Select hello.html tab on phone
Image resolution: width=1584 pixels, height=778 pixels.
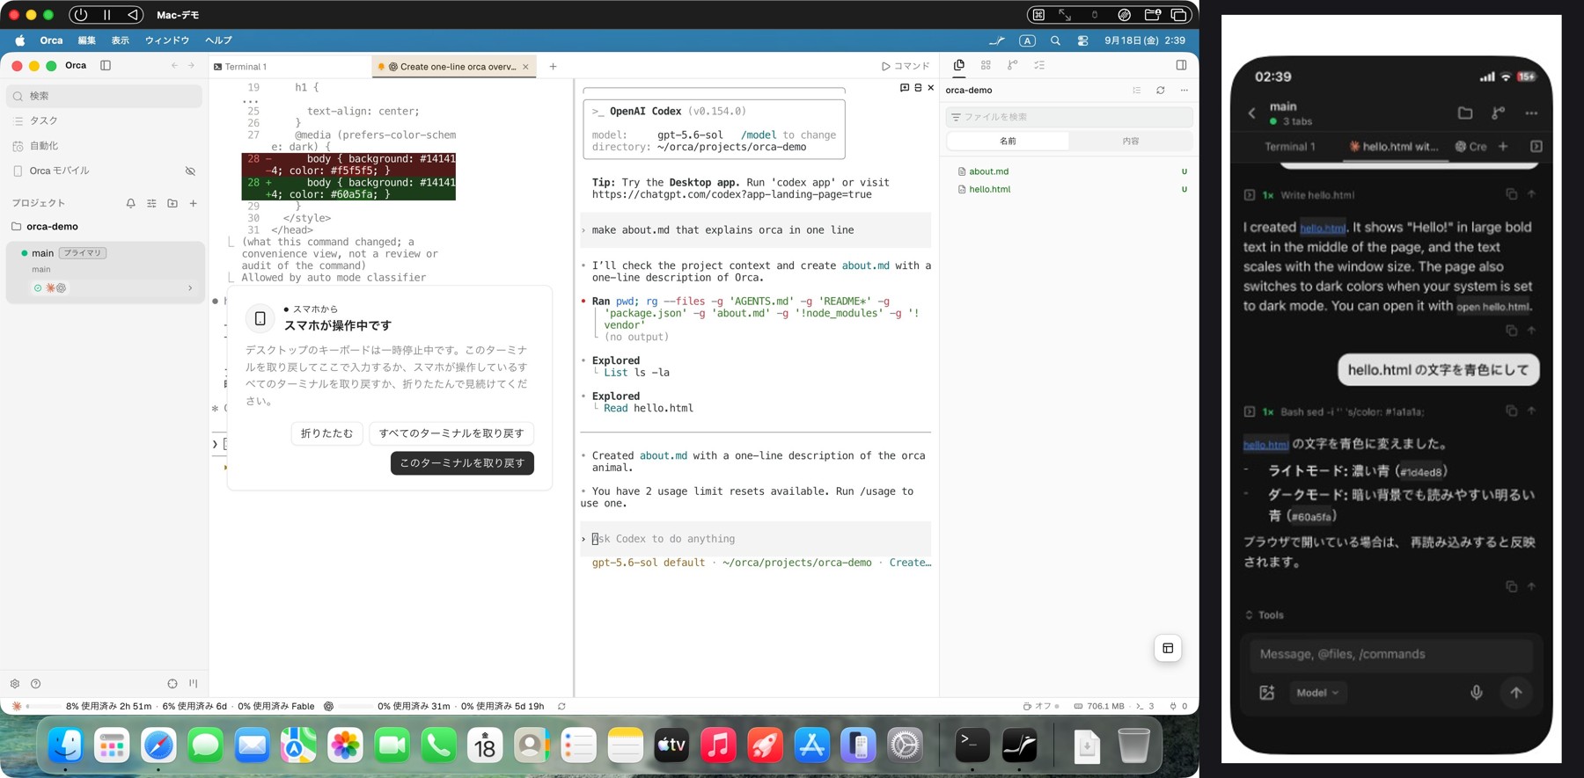click(x=1394, y=147)
